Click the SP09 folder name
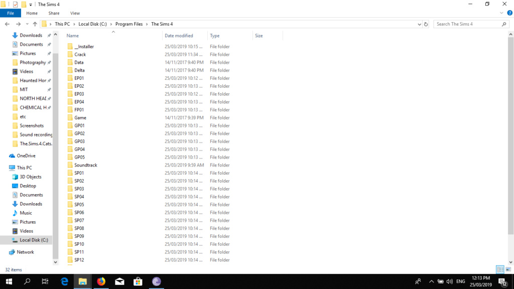The width and height of the screenshot is (514, 289). click(79, 236)
